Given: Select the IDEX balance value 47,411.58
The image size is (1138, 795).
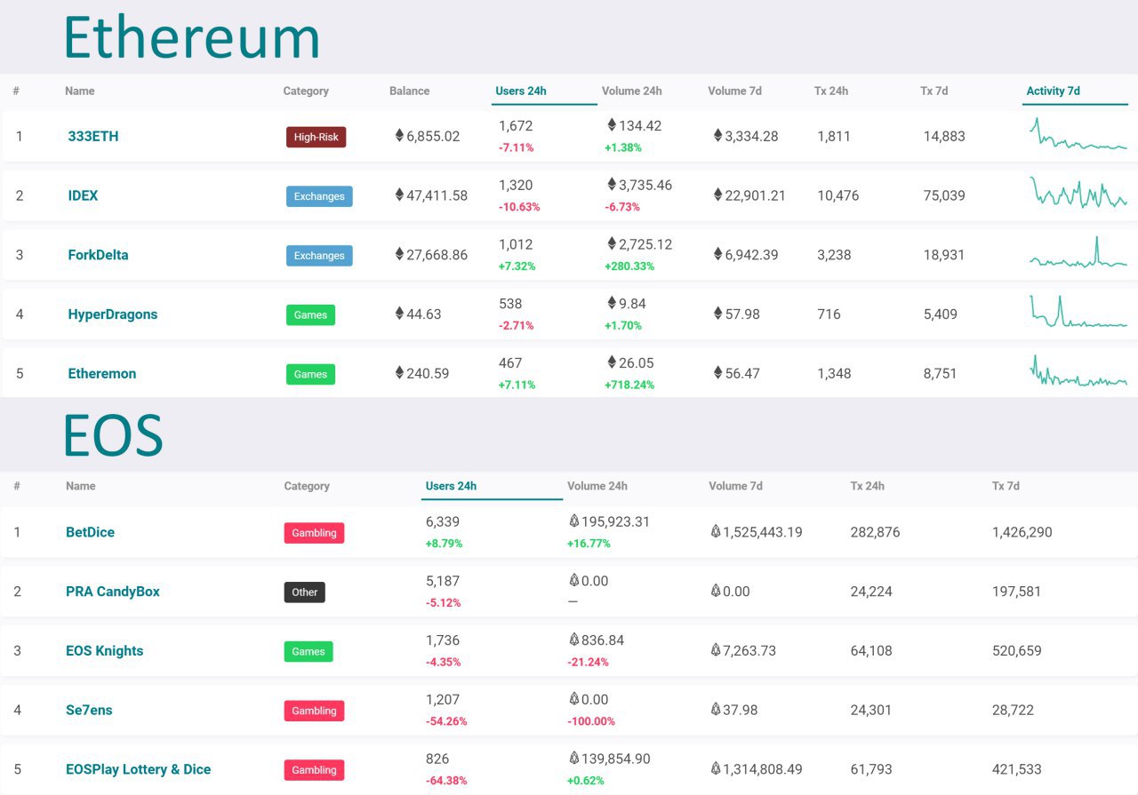Looking at the screenshot, I should pos(437,195).
